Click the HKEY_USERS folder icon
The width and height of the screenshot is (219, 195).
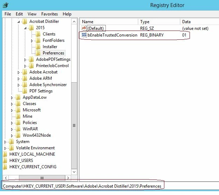pyautogui.click(x=5, y=161)
